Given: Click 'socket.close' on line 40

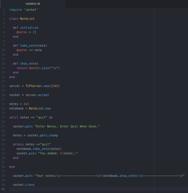Looking at the screenshot, I should (24, 185).
